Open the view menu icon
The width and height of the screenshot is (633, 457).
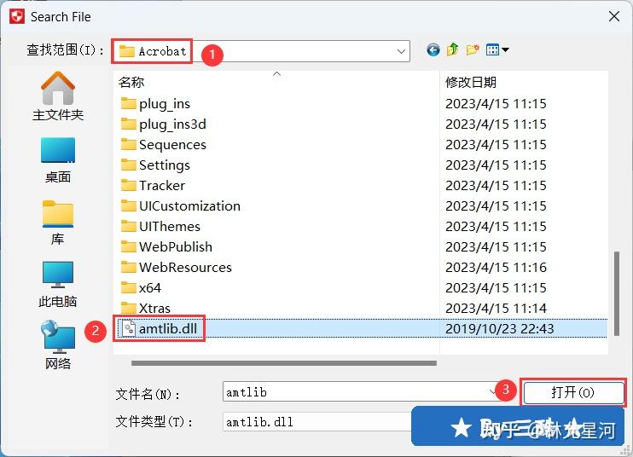point(497,50)
